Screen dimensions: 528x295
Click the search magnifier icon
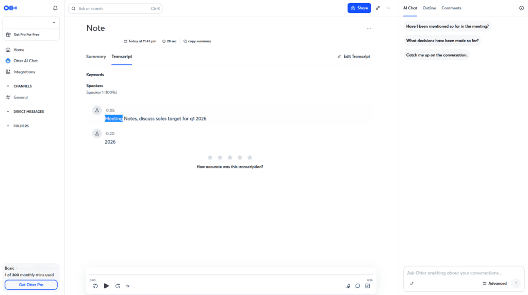click(x=73, y=8)
